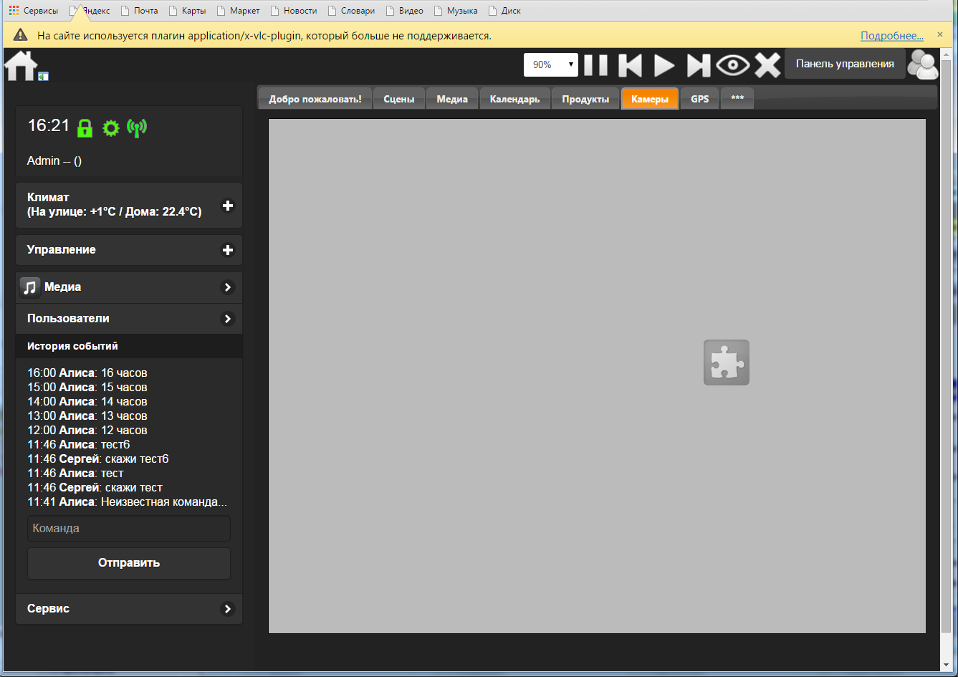Click the Команда input field
The width and height of the screenshot is (958, 677).
pyautogui.click(x=129, y=529)
